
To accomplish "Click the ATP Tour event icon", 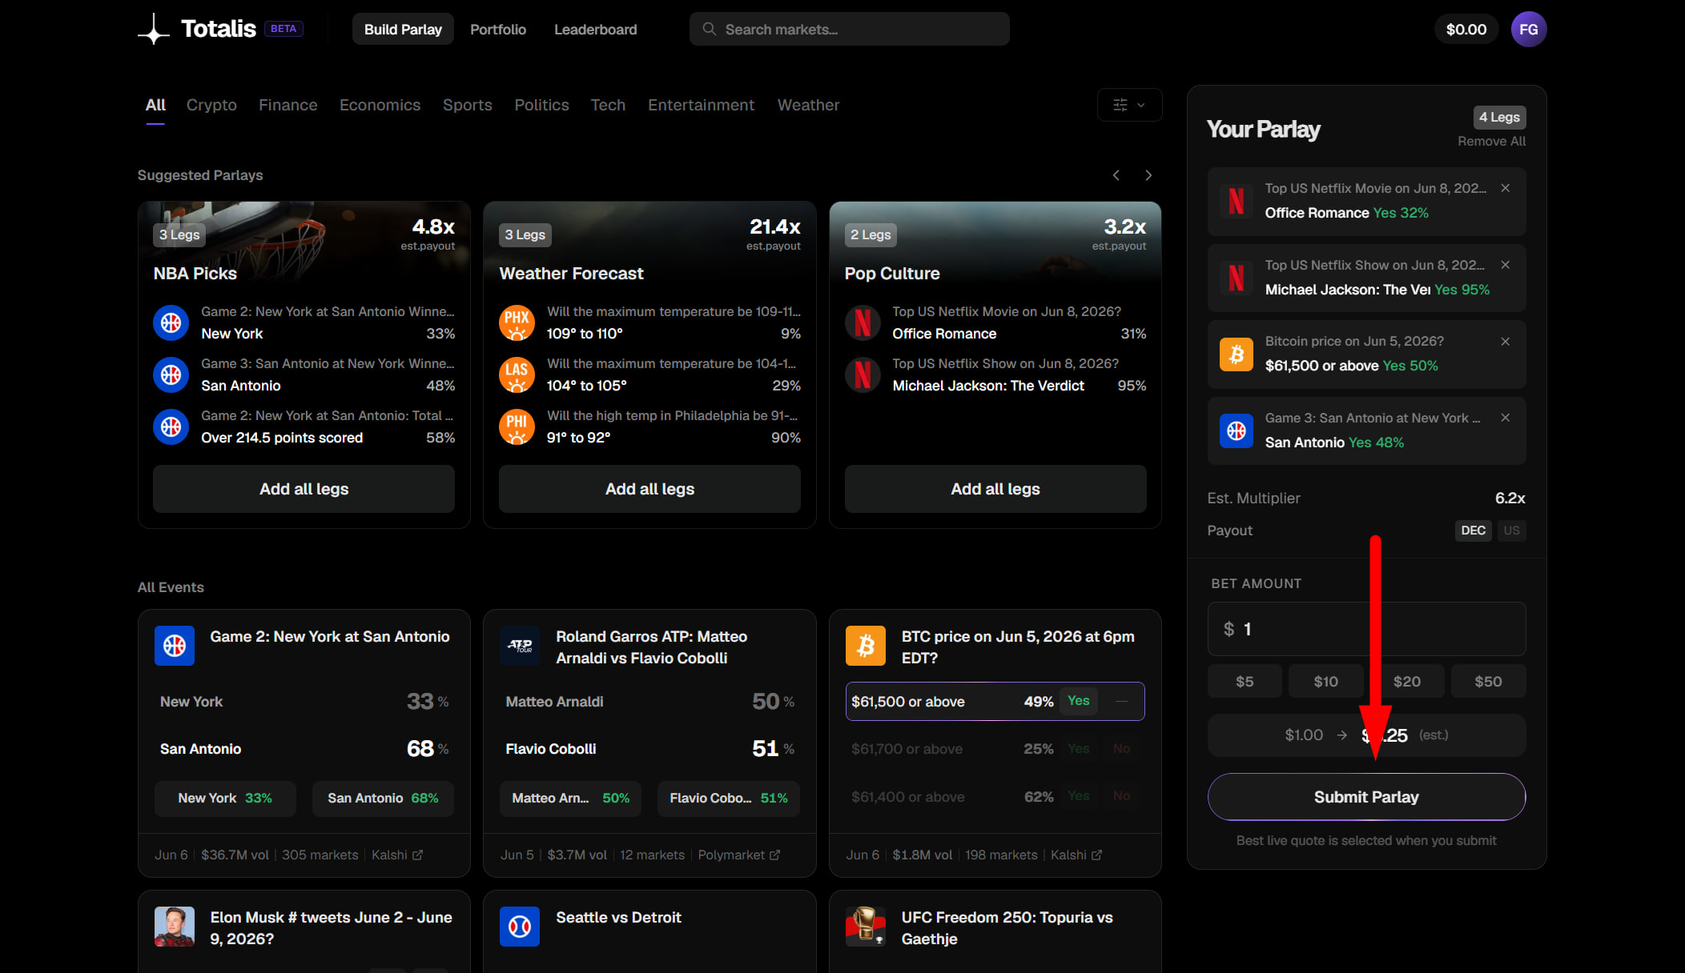I will coord(519,646).
